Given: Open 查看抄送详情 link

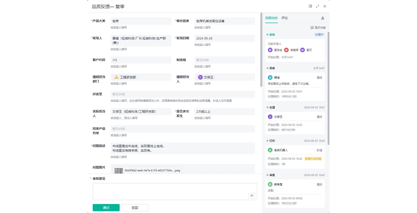Looking at the screenshot, I should [x=313, y=159].
